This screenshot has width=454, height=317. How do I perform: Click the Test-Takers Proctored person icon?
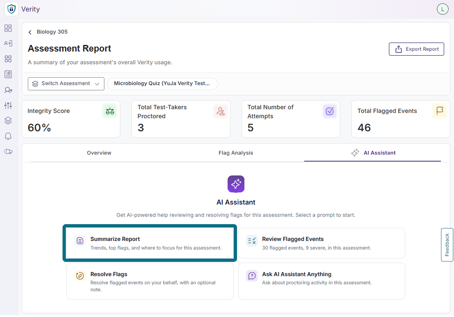coord(220,111)
